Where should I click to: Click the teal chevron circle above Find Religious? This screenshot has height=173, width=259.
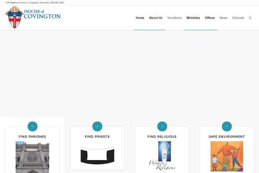tap(162, 126)
